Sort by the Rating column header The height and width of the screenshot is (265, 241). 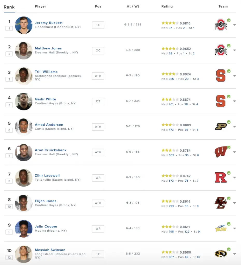coord(167,6)
